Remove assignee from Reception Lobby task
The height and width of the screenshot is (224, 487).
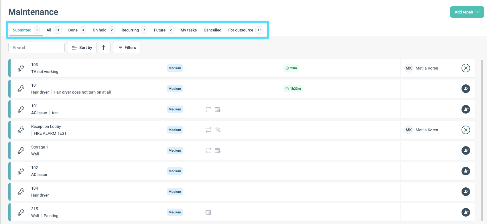[x=466, y=130]
